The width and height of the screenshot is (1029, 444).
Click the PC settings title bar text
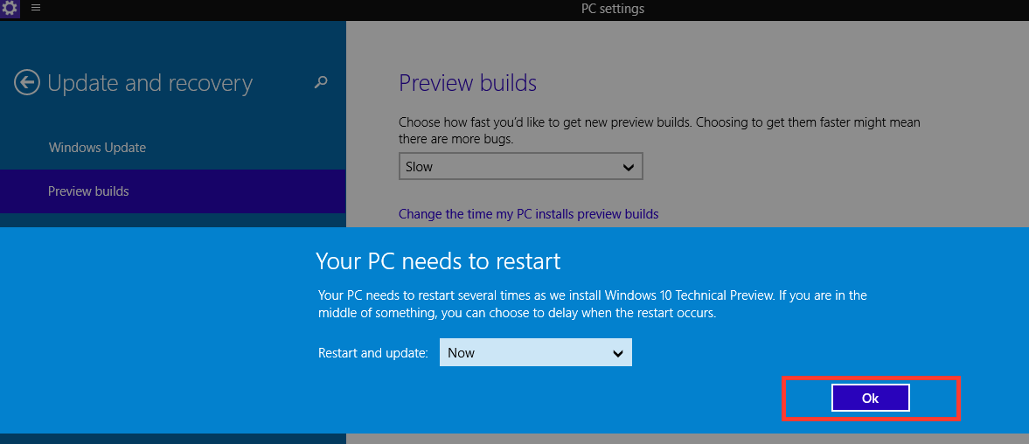pos(613,9)
